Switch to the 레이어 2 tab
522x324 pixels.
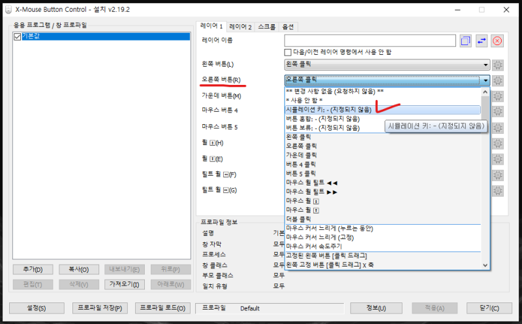240,27
